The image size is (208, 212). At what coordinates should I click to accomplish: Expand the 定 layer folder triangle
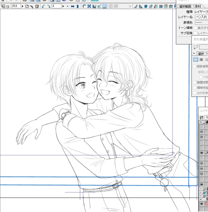(201, 192)
